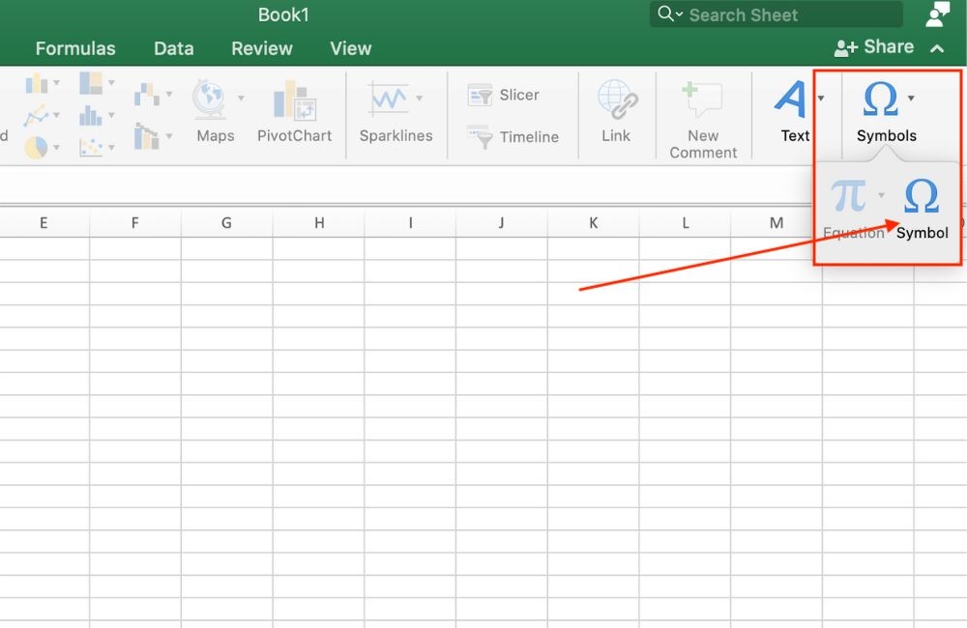Switch to the Formulas tab
This screenshot has width=967, height=628.
(74, 47)
